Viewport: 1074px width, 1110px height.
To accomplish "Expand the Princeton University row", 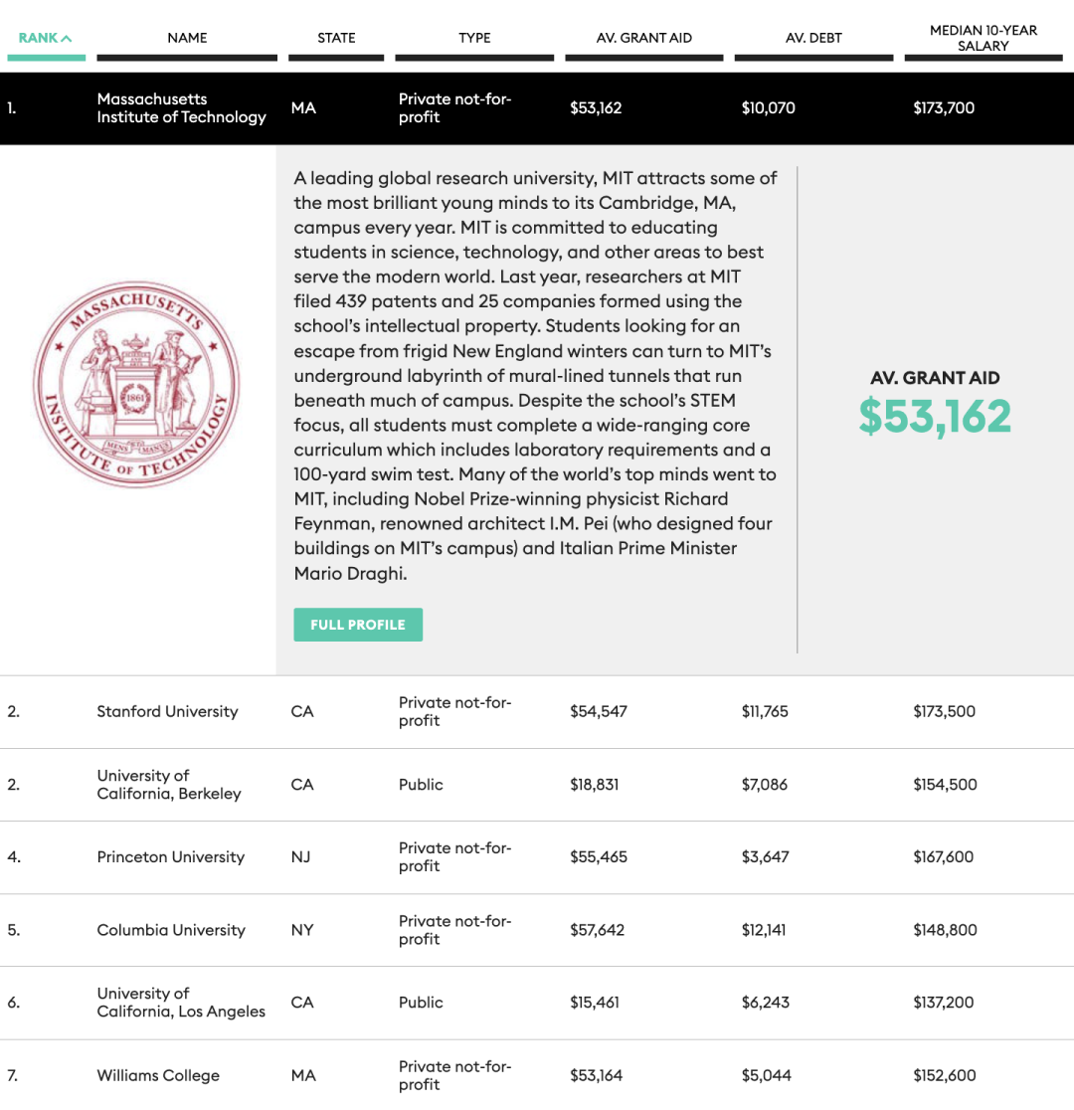I will pyautogui.click(x=537, y=857).
